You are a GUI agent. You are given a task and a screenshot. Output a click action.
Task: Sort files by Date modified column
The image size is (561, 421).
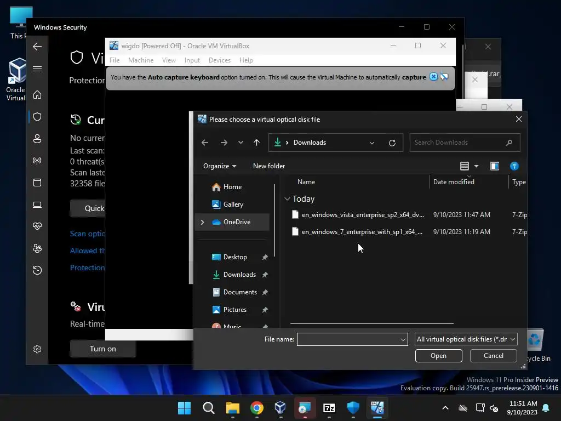click(454, 182)
